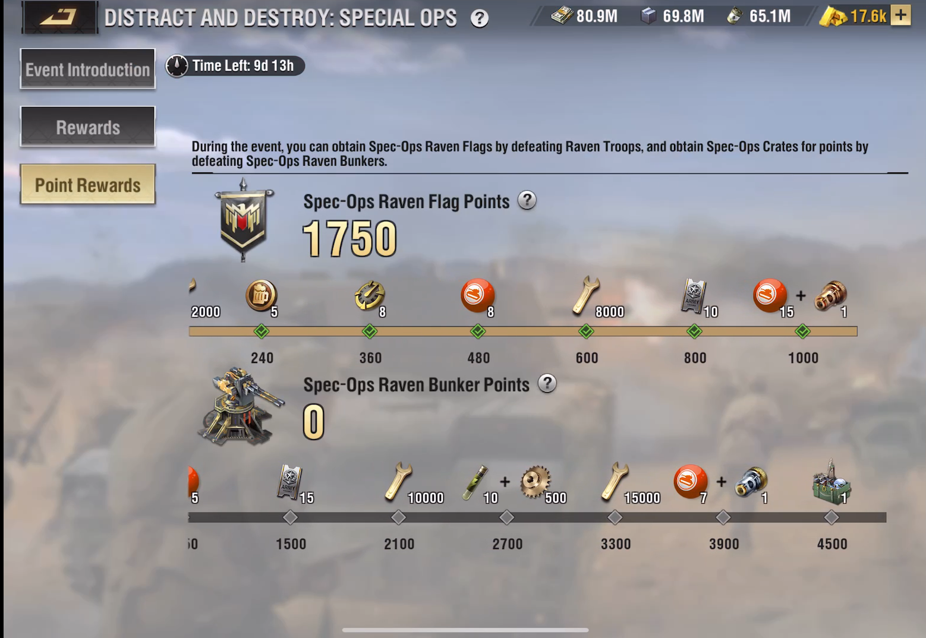Tap the oil rig crate reward at 4500
The height and width of the screenshot is (638, 926).
[x=831, y=481]
